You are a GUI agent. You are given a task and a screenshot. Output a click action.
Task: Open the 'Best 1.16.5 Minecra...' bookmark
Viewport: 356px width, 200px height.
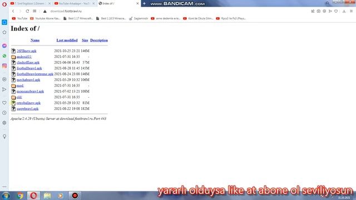click(111, 18)
